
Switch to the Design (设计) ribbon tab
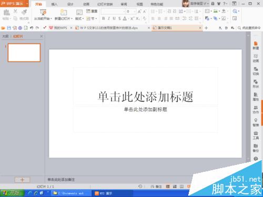click(70, 4)
